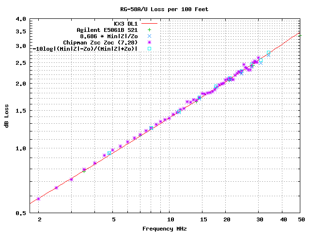Click the dB Loss y-axis label

[6, 116]
